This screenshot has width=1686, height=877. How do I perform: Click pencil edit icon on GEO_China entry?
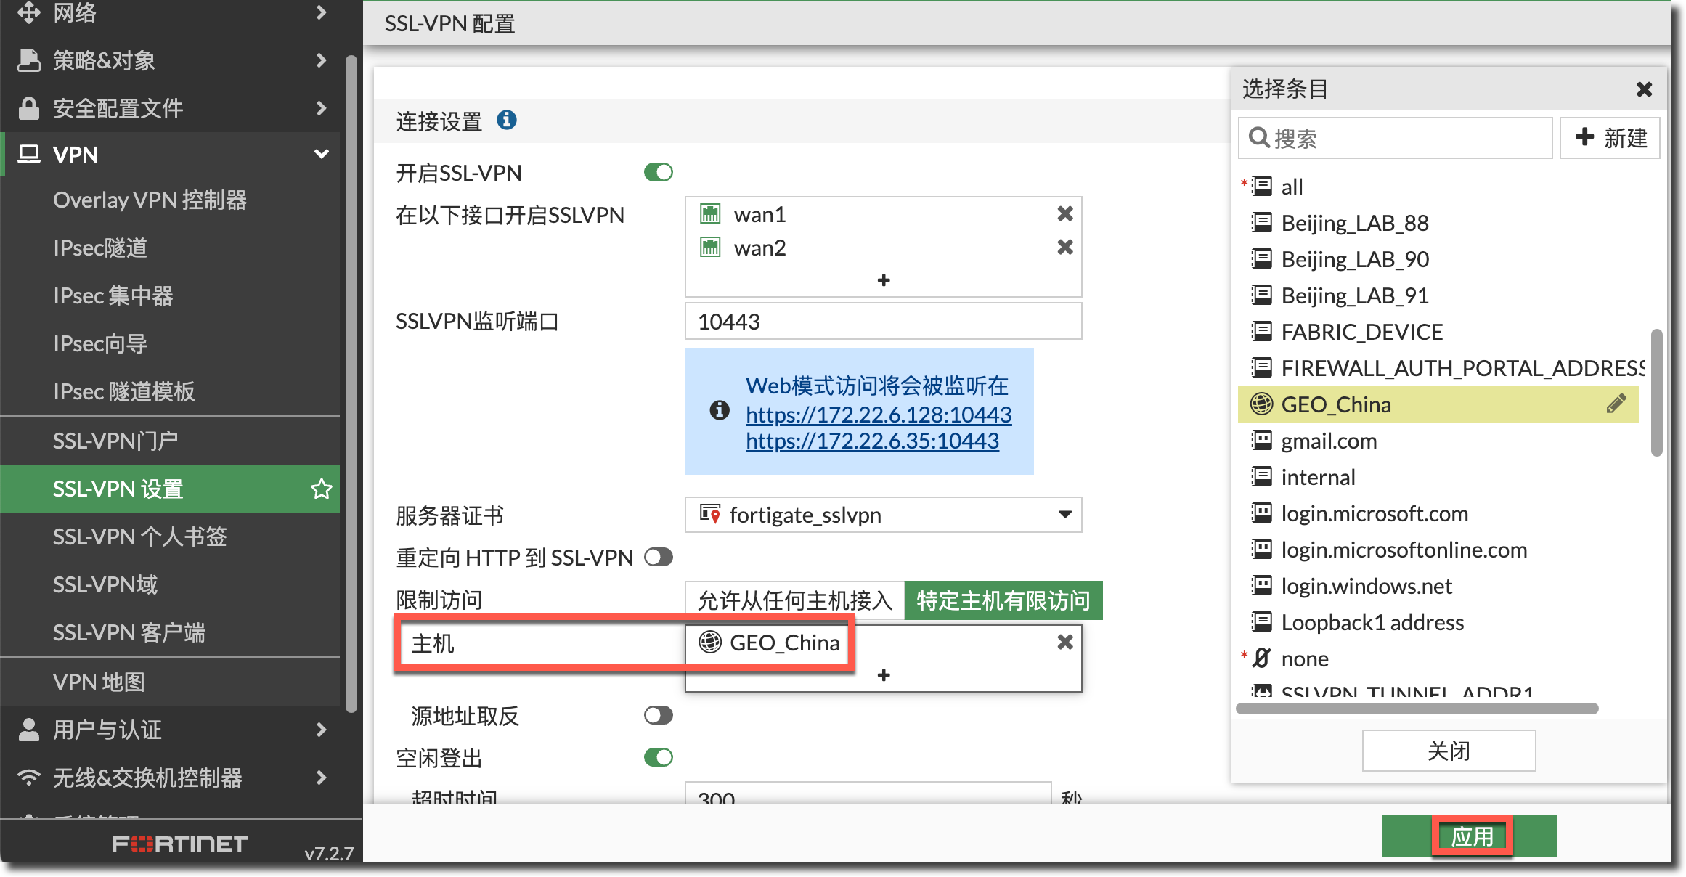click(1616, 404)
